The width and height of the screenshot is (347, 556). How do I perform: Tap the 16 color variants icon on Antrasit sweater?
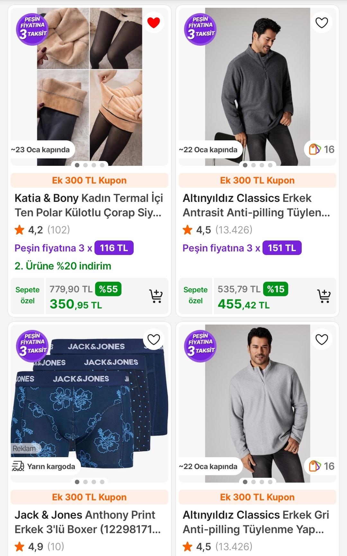tap(315, 149)
